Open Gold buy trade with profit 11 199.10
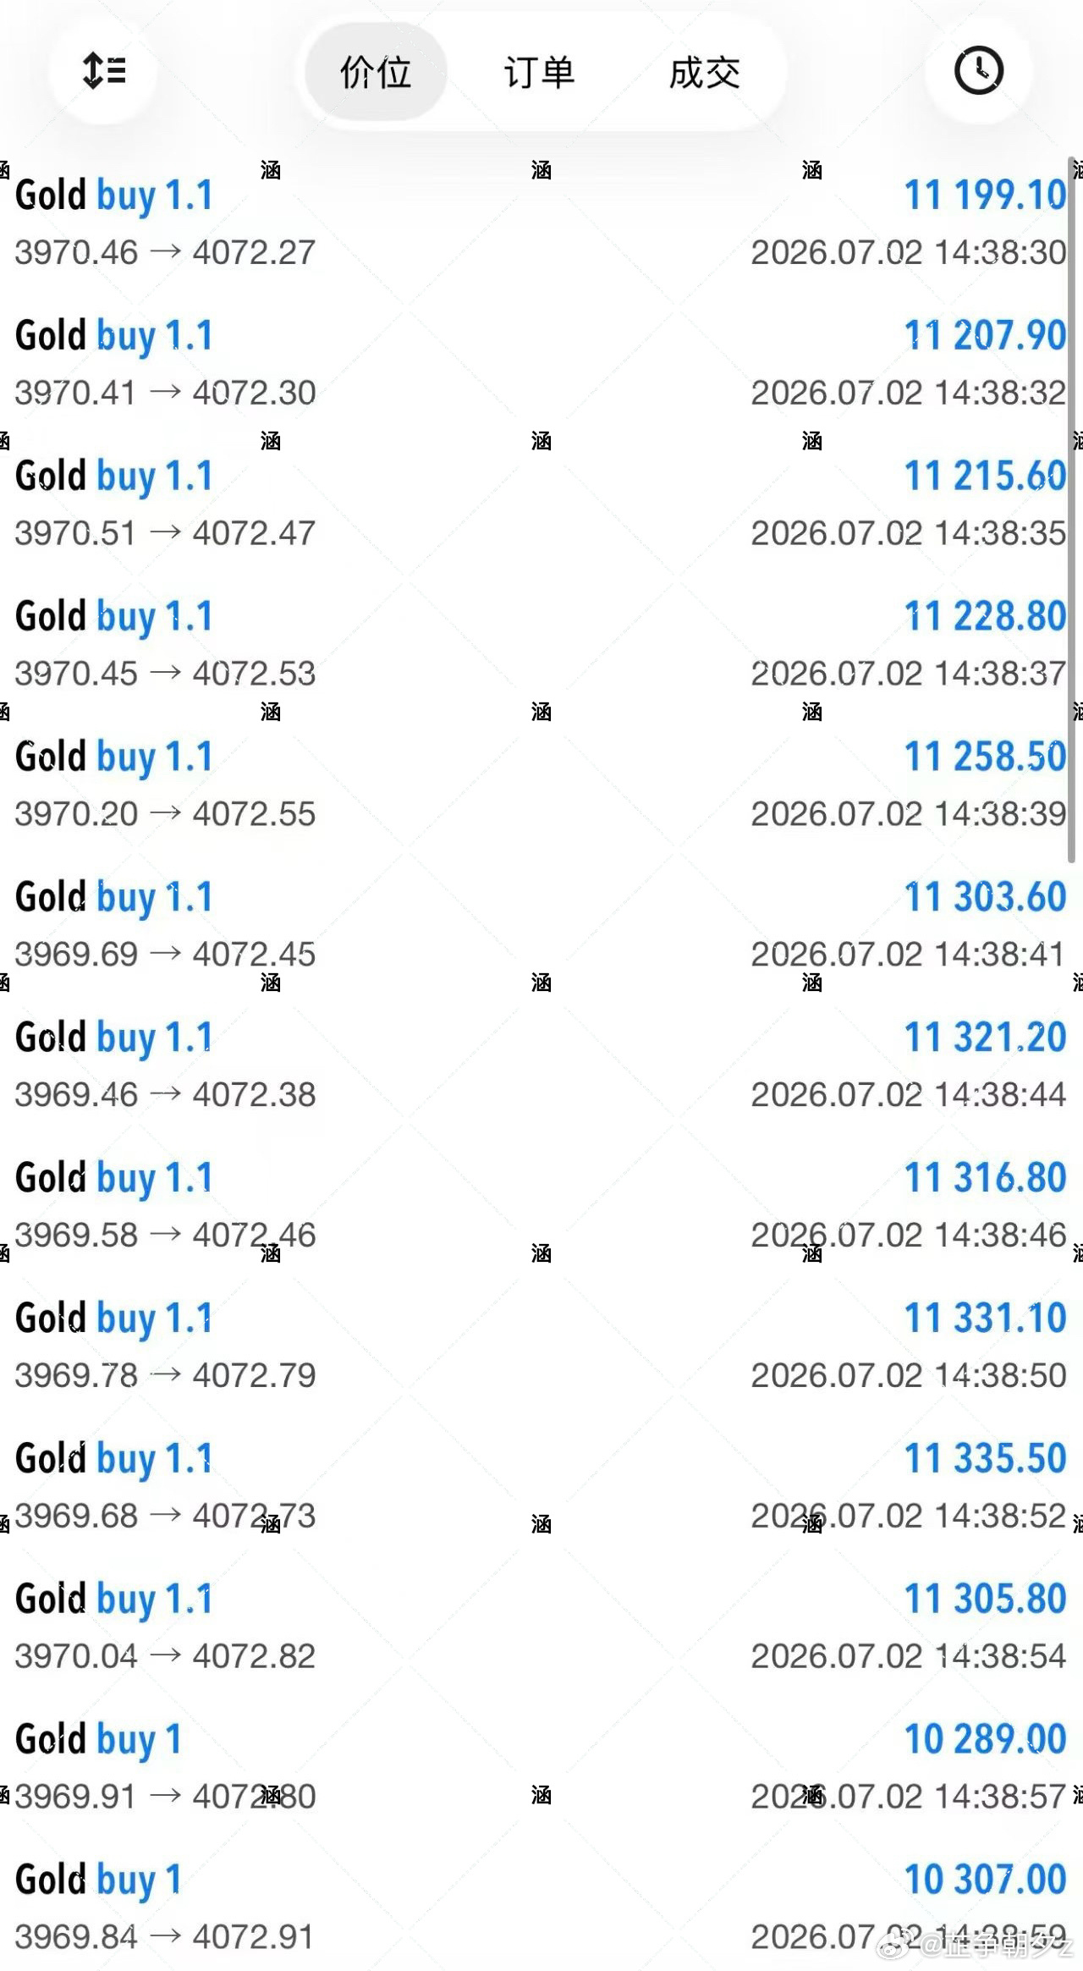The image size is (1083, 1971). click(x=541, y=223)
